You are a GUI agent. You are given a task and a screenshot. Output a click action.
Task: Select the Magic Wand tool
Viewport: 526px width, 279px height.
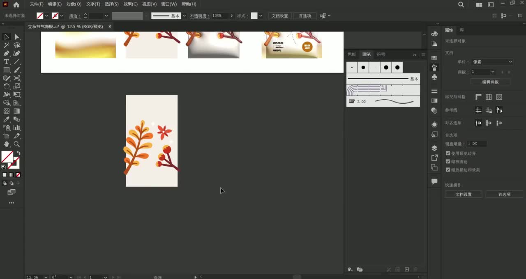[x=7, y=45]
